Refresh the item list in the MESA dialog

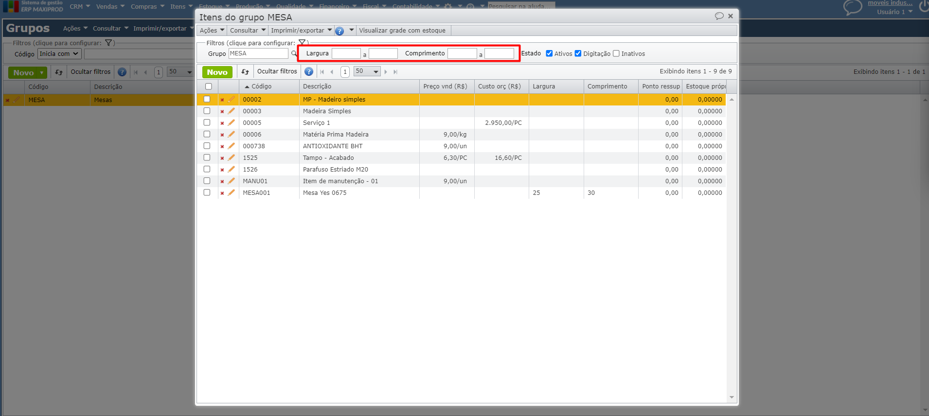tap(245, 72)
